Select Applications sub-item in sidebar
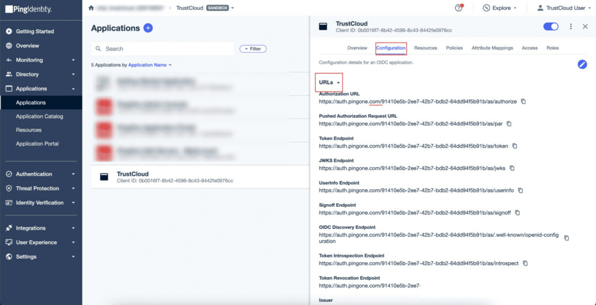This screenshot has height=305, width=596. click(x=41, y=103)
